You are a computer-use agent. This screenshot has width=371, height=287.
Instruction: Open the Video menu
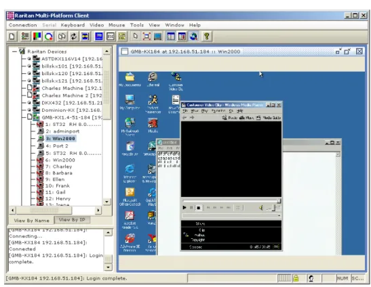pos(96,25)
